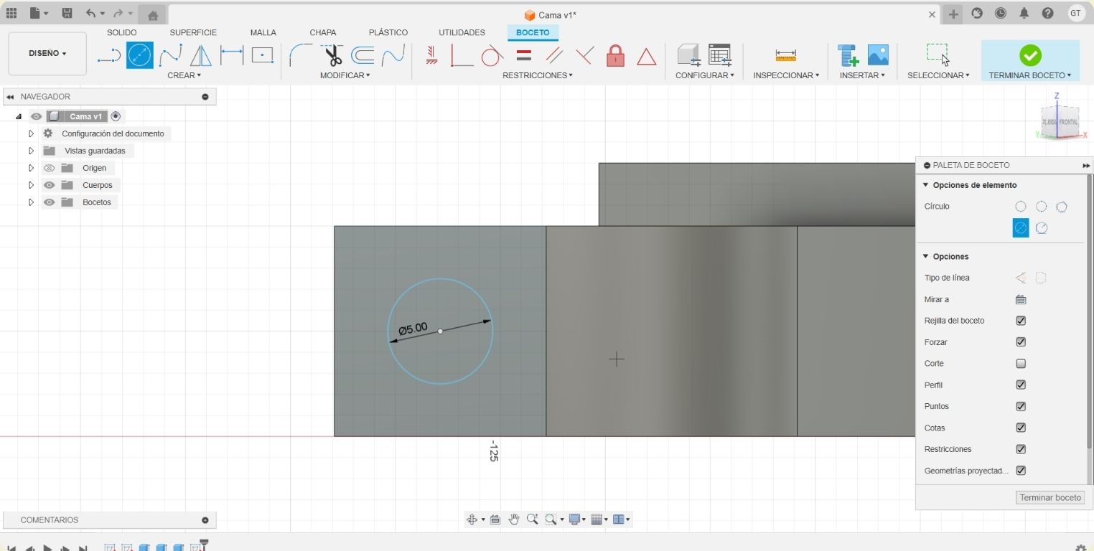Click the green Terminar Boceto checkmark

[x=1030, y=55]
